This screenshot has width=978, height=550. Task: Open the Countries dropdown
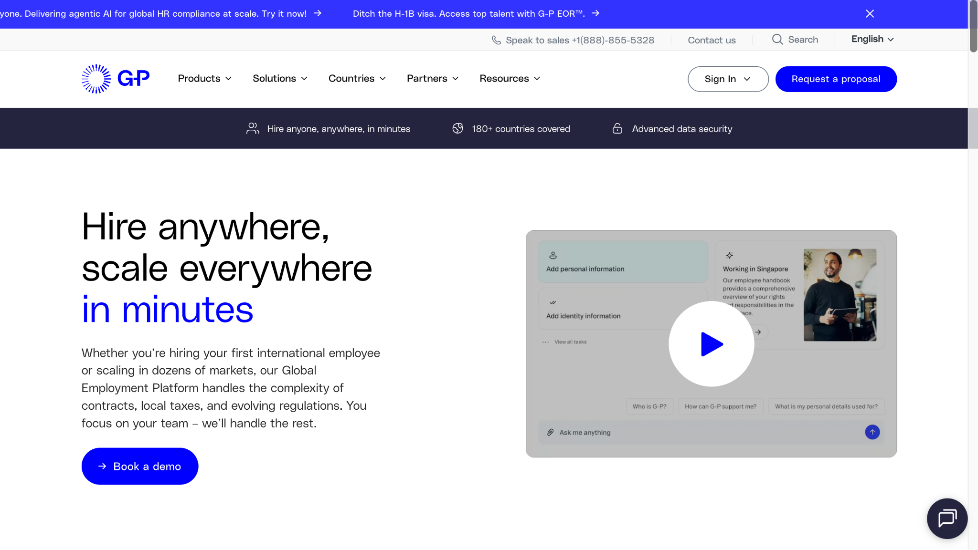point(357,79)
